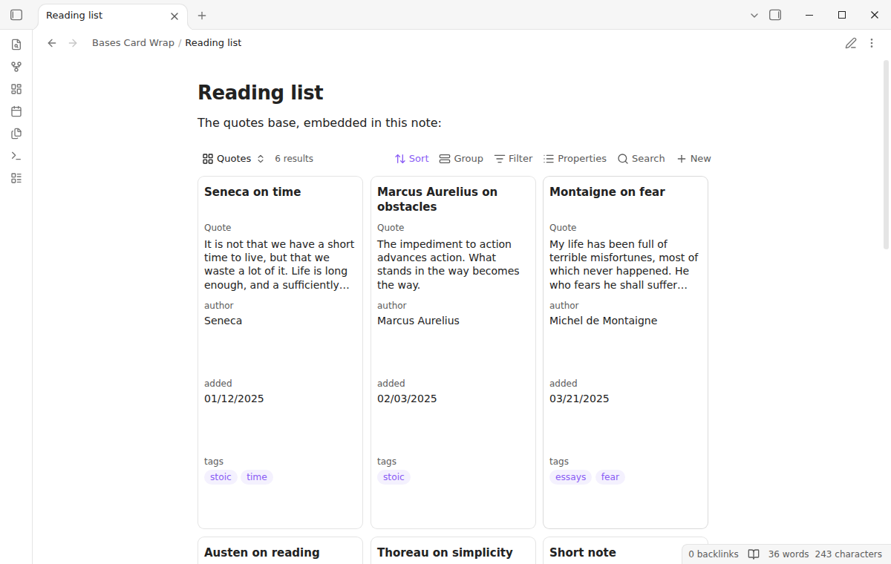Create a New quote entry

tap(693, 159)
